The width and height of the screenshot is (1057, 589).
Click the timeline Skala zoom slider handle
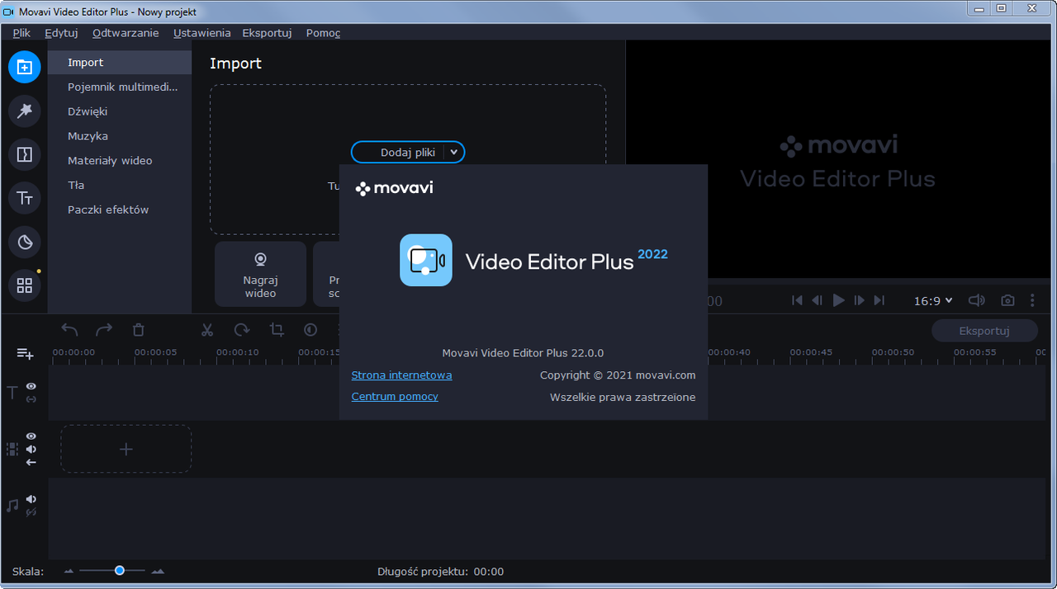pyautogui.click(x=120, y=571)
